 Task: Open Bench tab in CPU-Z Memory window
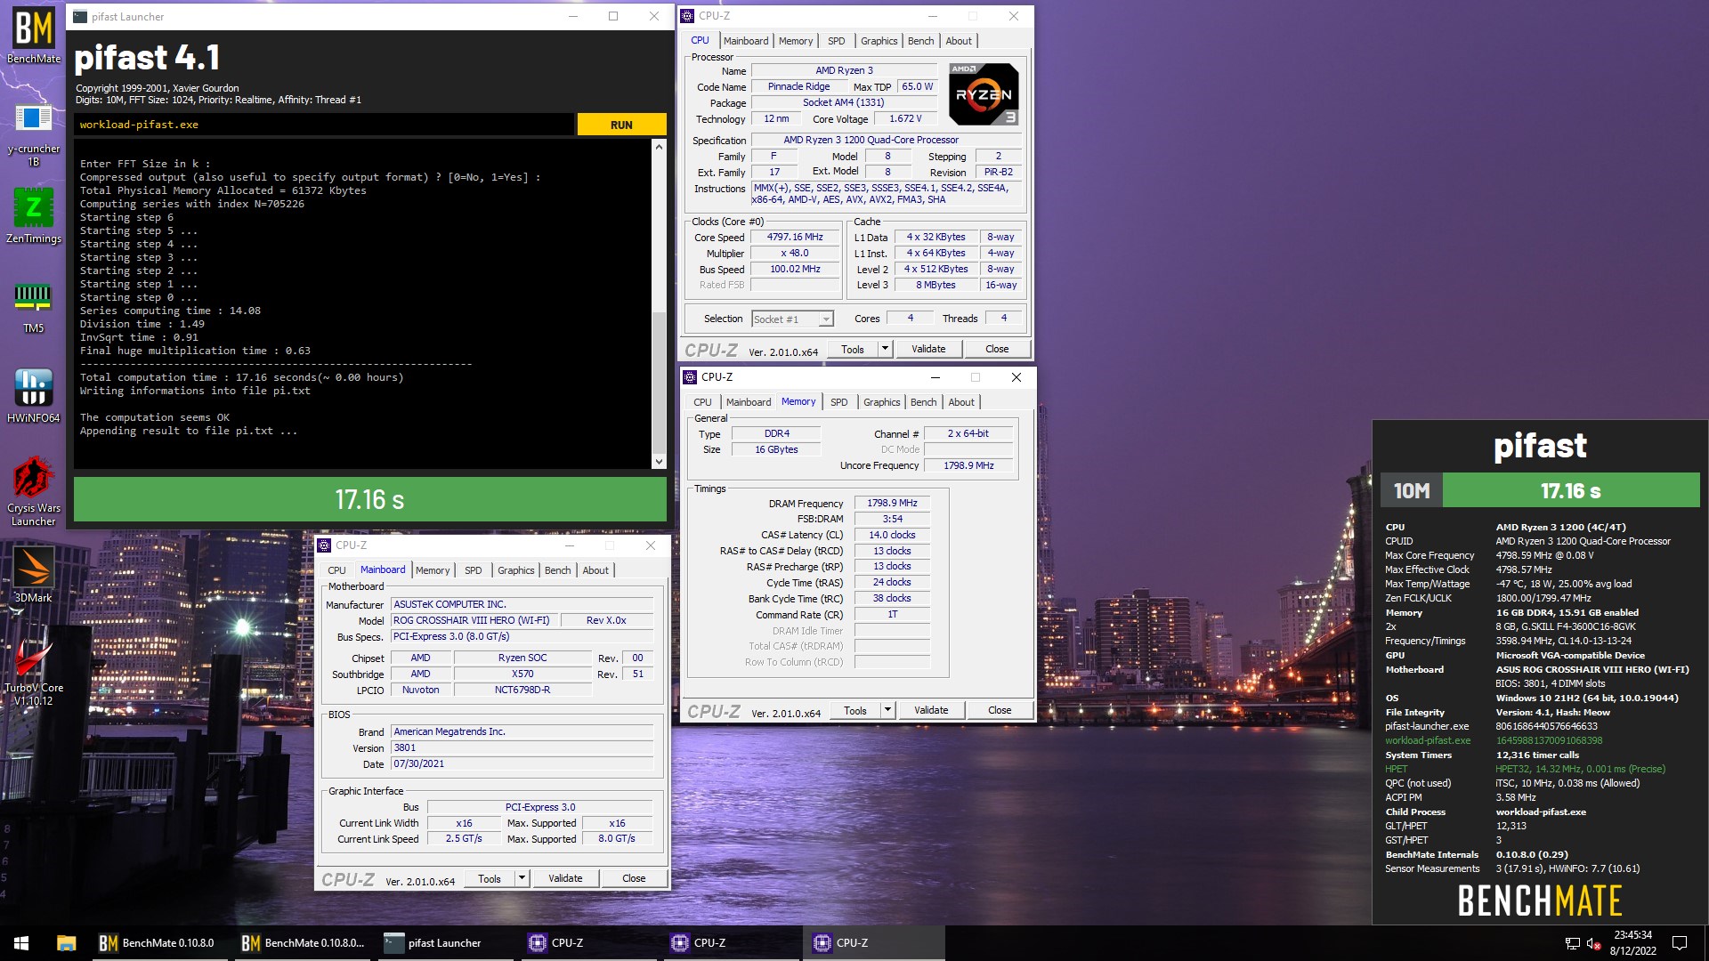[x=923, y=402]
